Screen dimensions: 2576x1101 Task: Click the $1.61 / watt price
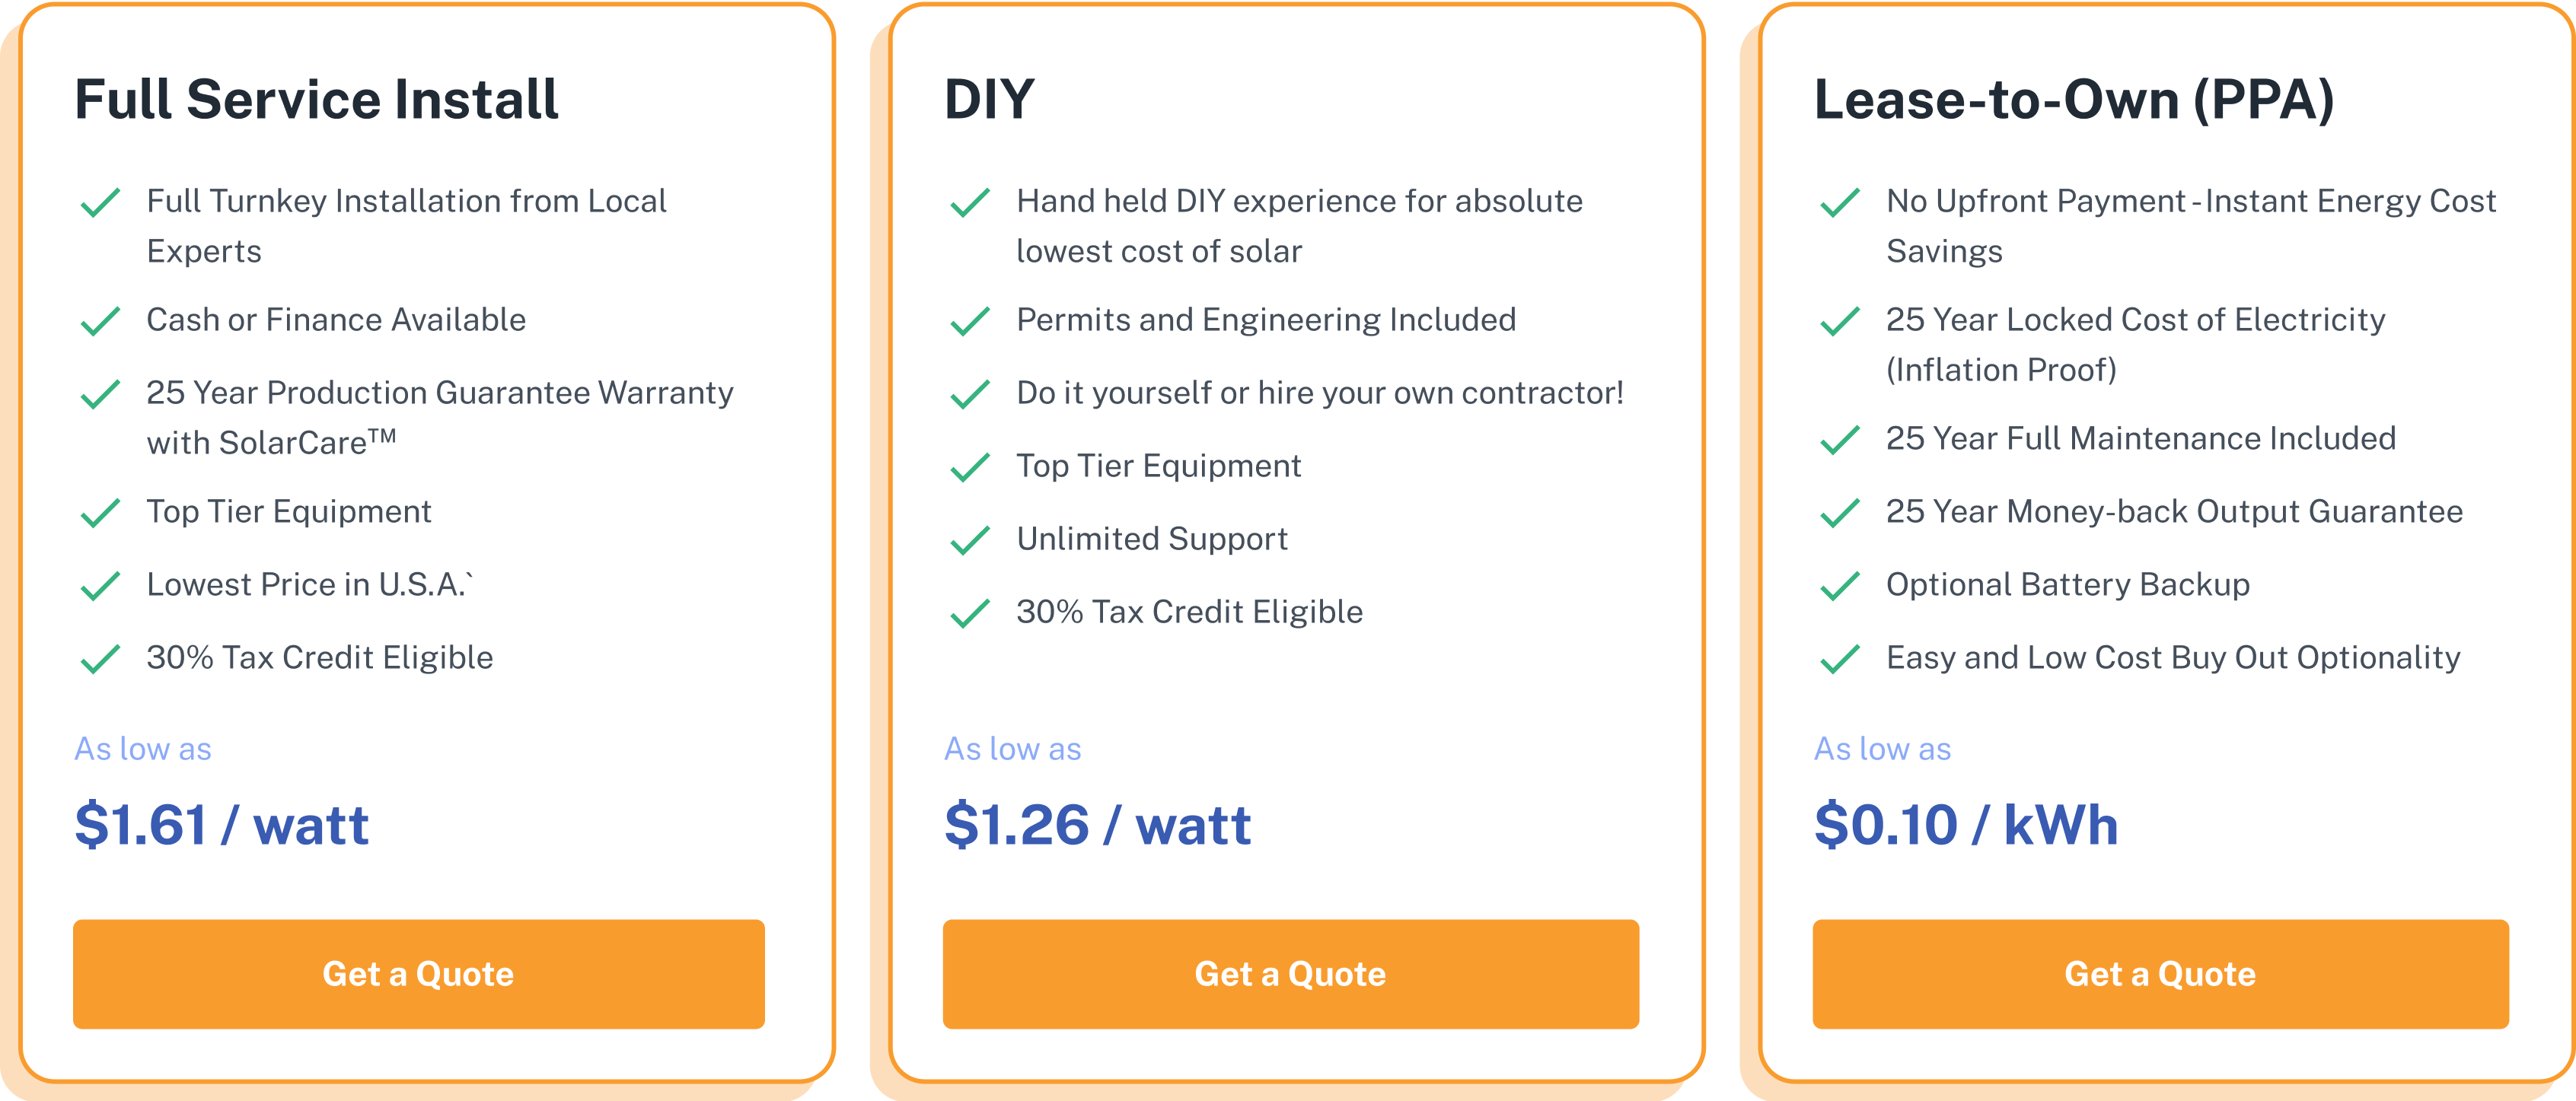(222, 825)
